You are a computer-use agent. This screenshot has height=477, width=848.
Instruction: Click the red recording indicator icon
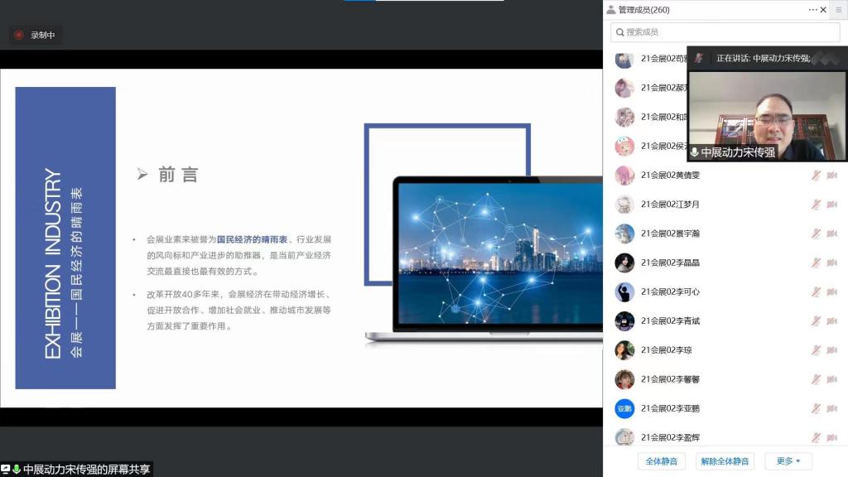pos(19,35)
